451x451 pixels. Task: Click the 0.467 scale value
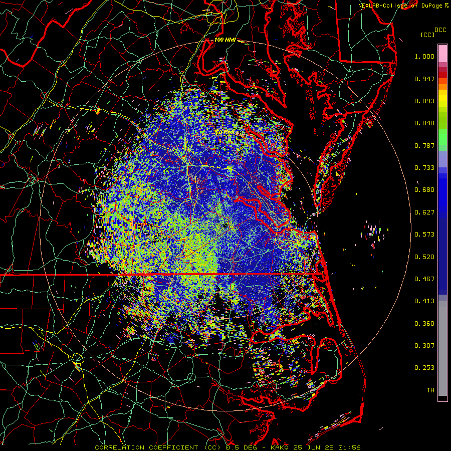[424, 279]
